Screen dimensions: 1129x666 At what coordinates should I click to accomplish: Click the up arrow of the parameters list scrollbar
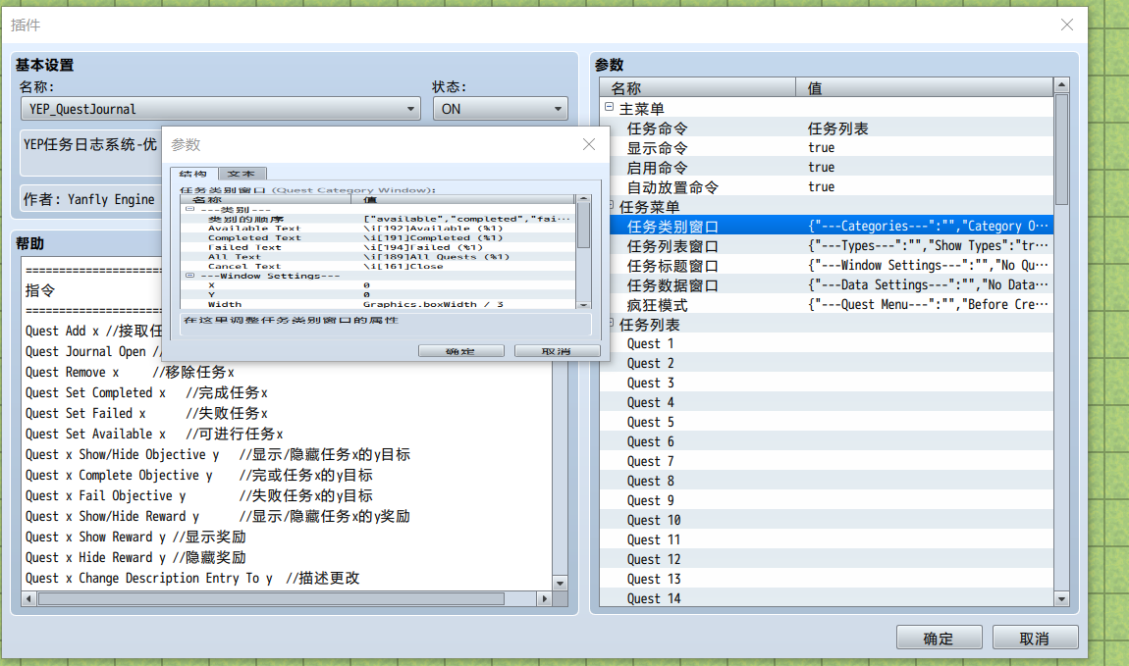coord(1061,85)
